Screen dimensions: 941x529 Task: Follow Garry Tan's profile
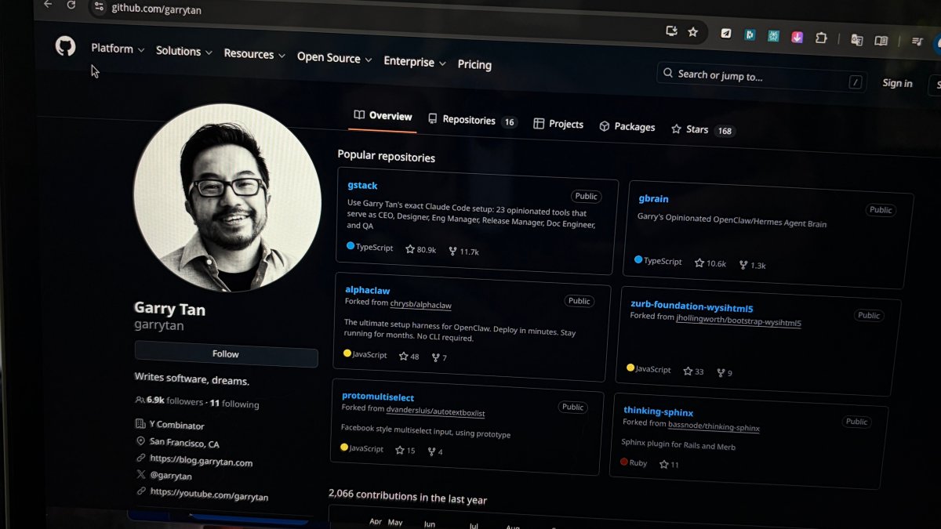click(226, 354)
